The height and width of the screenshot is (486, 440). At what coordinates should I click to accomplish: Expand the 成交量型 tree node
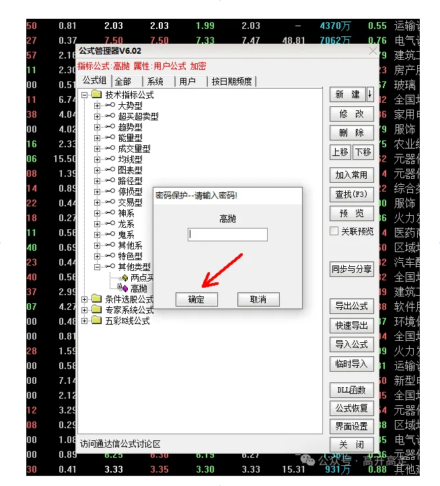(x=97, y=149)
